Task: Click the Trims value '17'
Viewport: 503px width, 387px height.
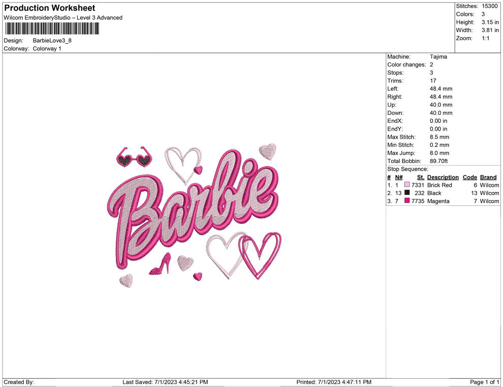Action: coord(433,81)
